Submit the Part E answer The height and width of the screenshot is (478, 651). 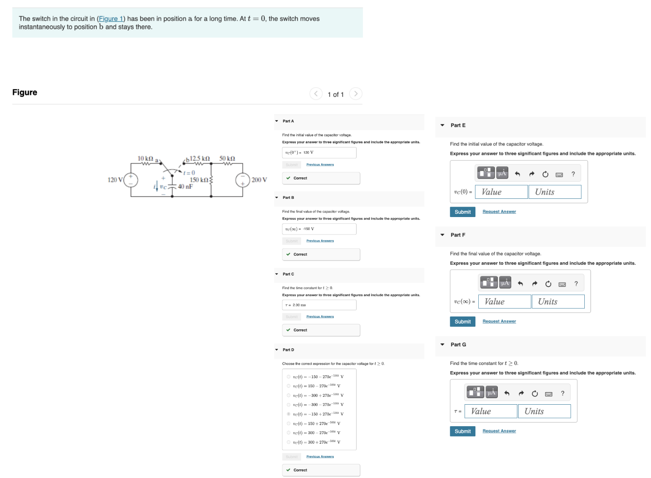tap(463, 212)
